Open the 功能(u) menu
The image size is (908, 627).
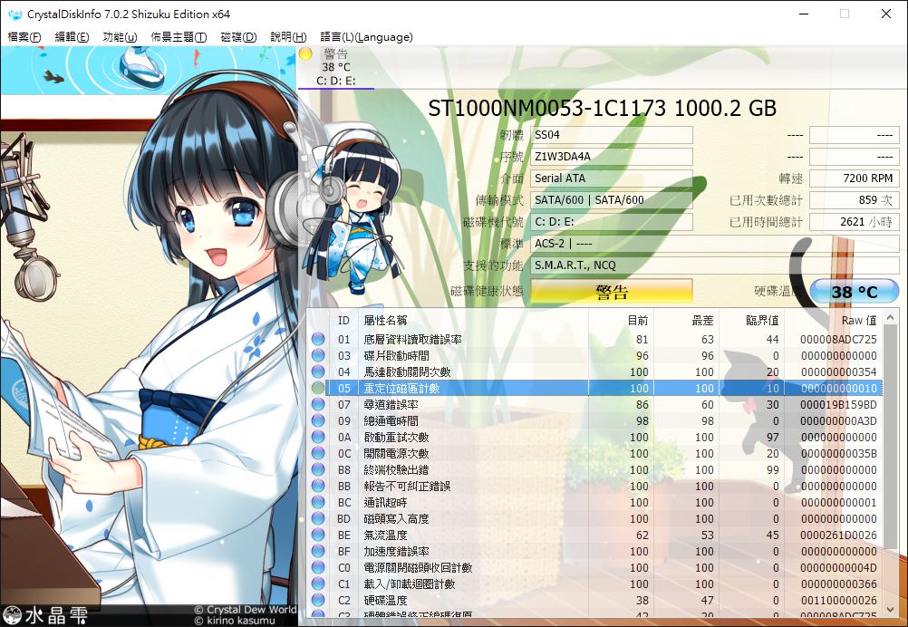[x=120, y=37]
